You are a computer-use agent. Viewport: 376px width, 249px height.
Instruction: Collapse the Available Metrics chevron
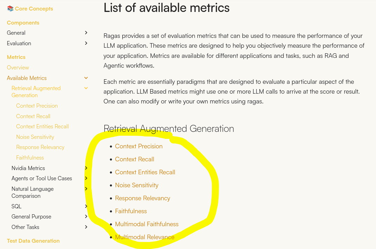click(x=86, y=78)
